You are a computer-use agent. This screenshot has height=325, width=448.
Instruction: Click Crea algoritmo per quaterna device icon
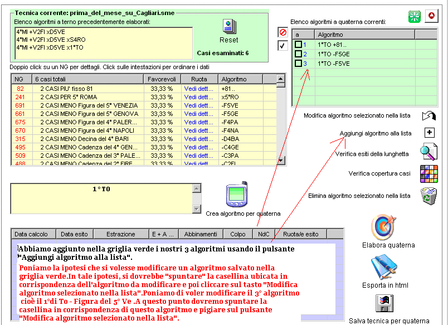[237, 194]
